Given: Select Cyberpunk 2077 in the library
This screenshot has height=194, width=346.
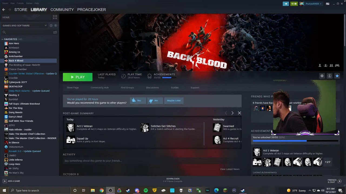Looking at the screenshot, I should coord(18,82).
